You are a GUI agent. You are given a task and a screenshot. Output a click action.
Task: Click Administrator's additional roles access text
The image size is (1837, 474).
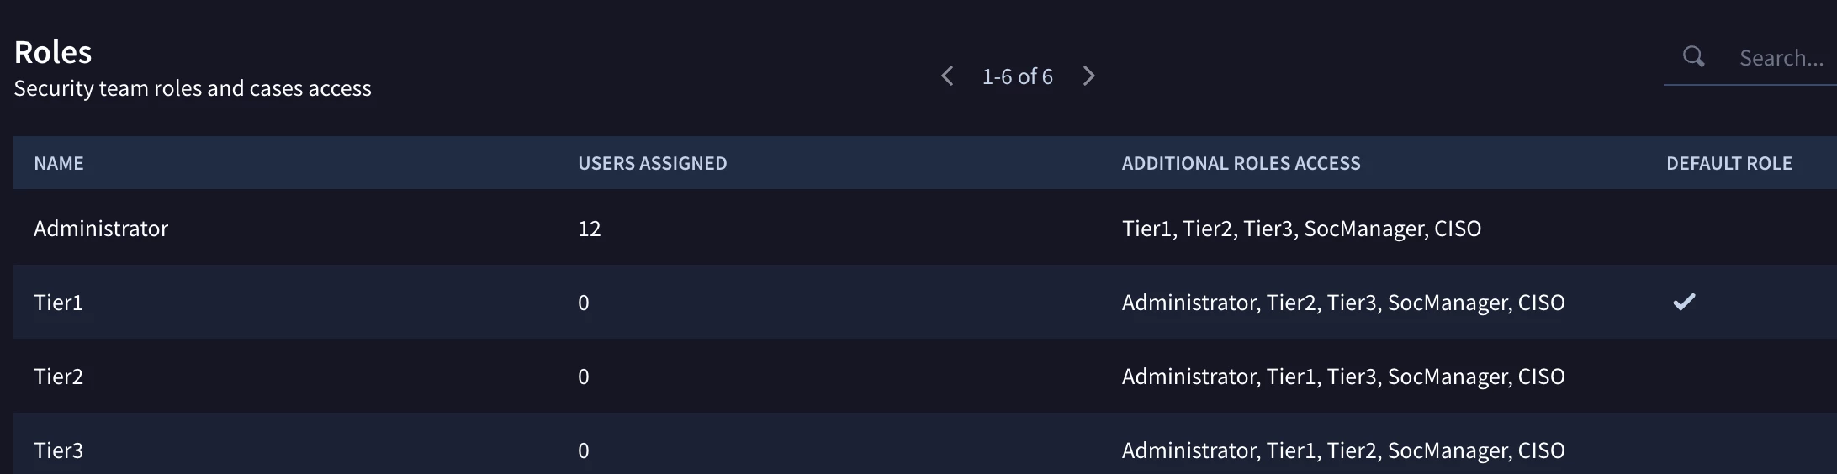pos(1301,229)
